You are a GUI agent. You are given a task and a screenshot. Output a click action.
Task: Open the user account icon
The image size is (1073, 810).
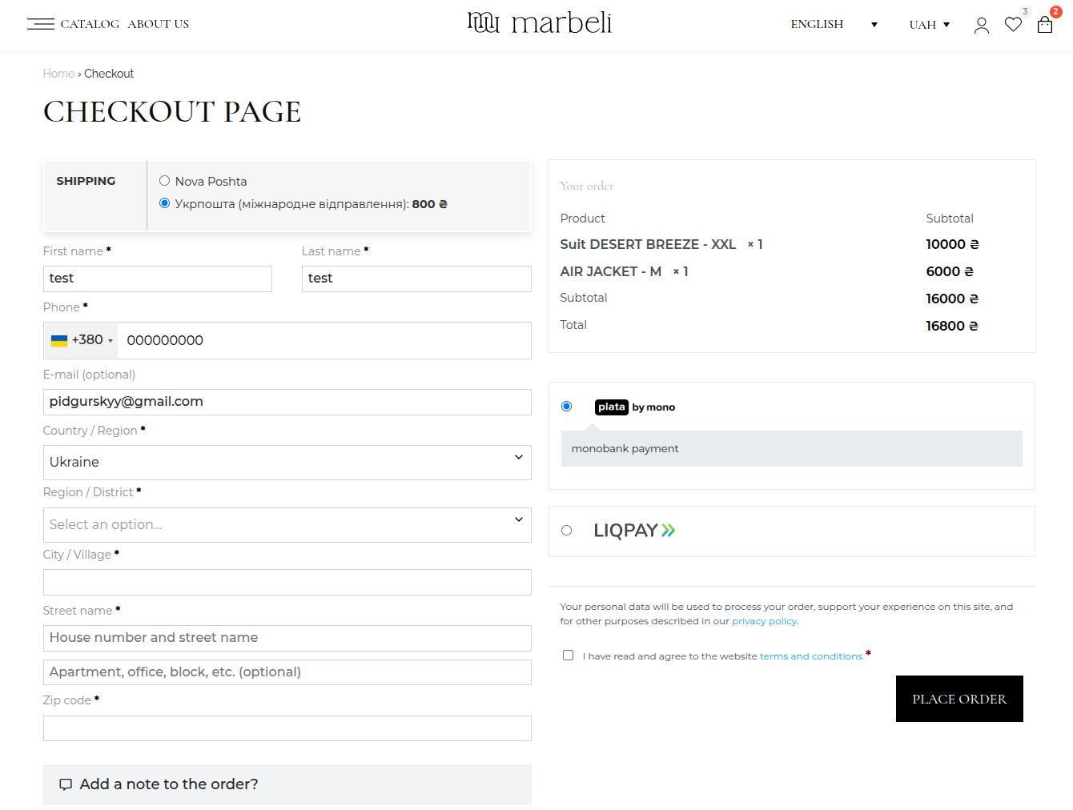coord(981,26)
